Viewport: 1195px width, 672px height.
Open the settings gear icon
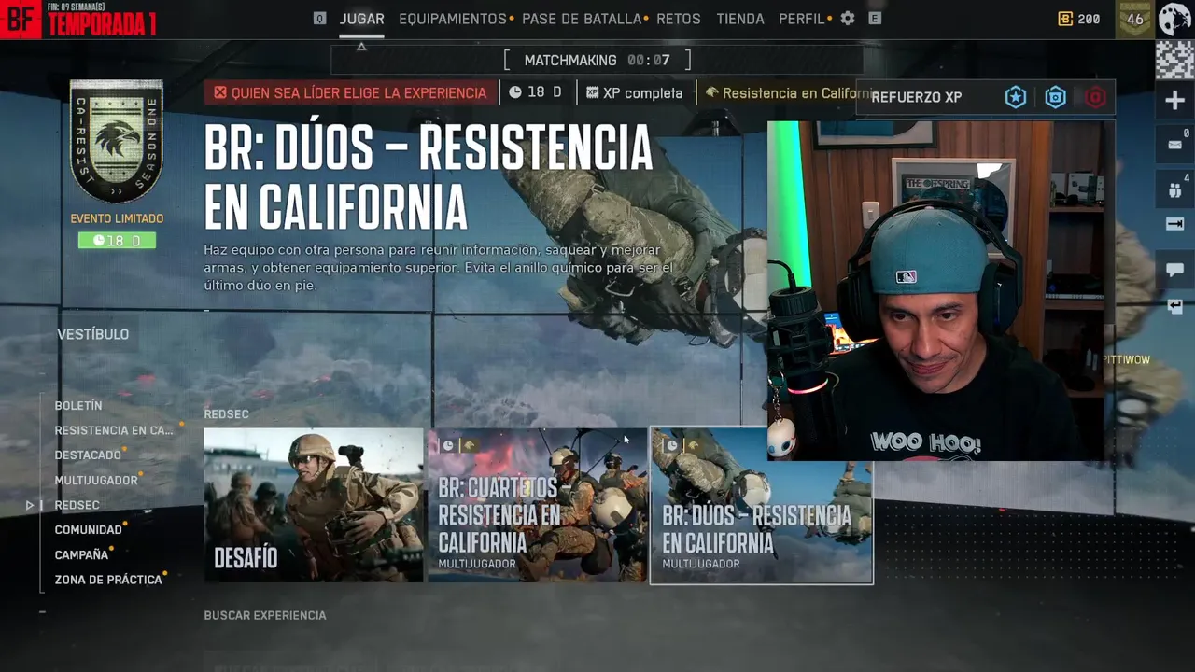tap(848, 19)
